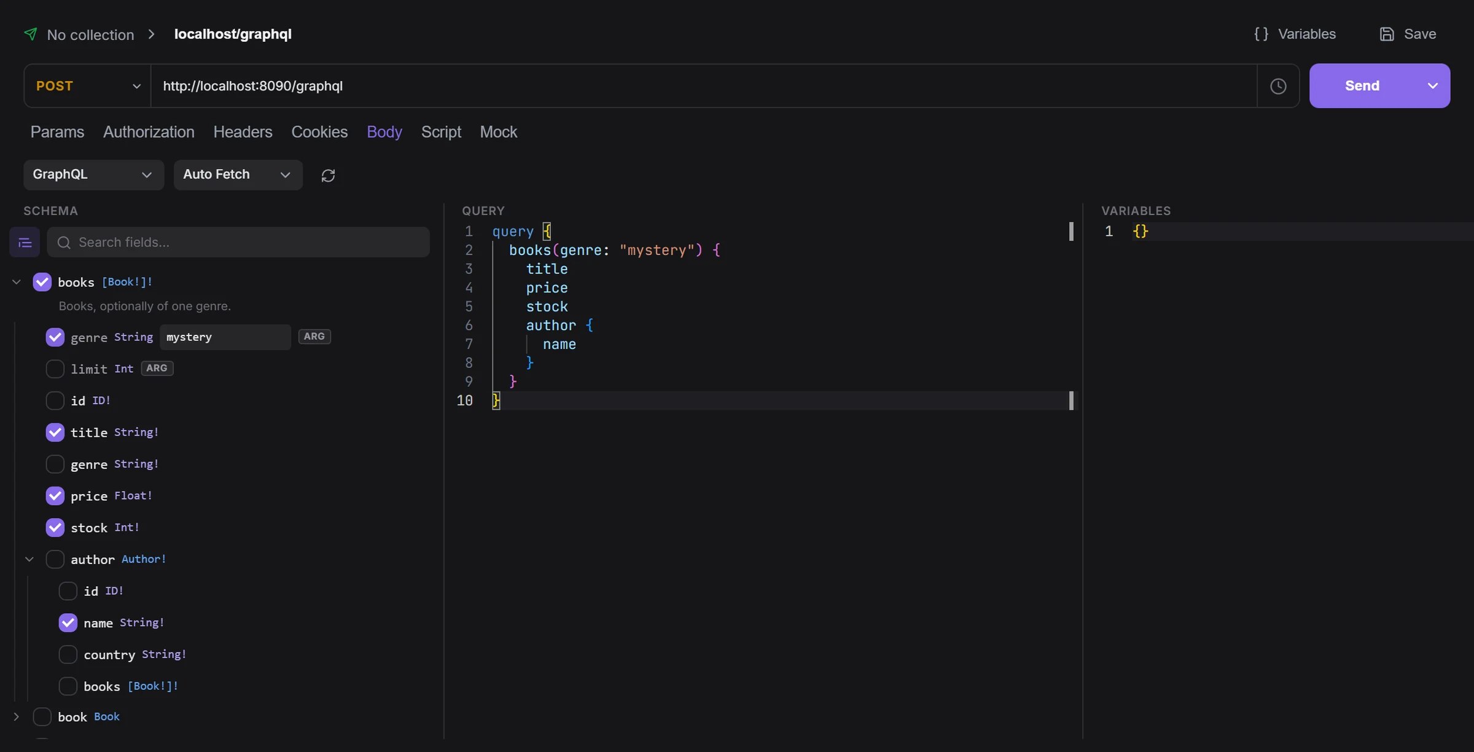Uncheck the books root field

pyautogui.click(x=42, y=282)
